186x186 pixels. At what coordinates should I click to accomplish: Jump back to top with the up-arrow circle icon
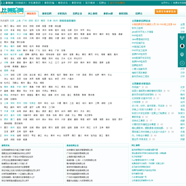182,63
